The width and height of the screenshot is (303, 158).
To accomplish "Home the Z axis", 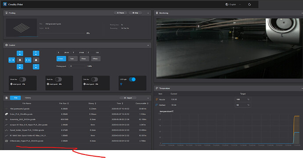I will coord(36,60).
